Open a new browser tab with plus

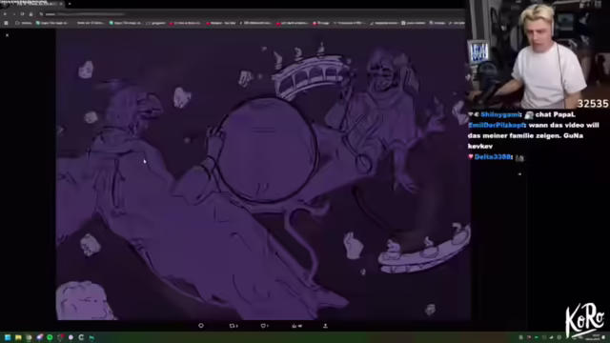point(70,4)
